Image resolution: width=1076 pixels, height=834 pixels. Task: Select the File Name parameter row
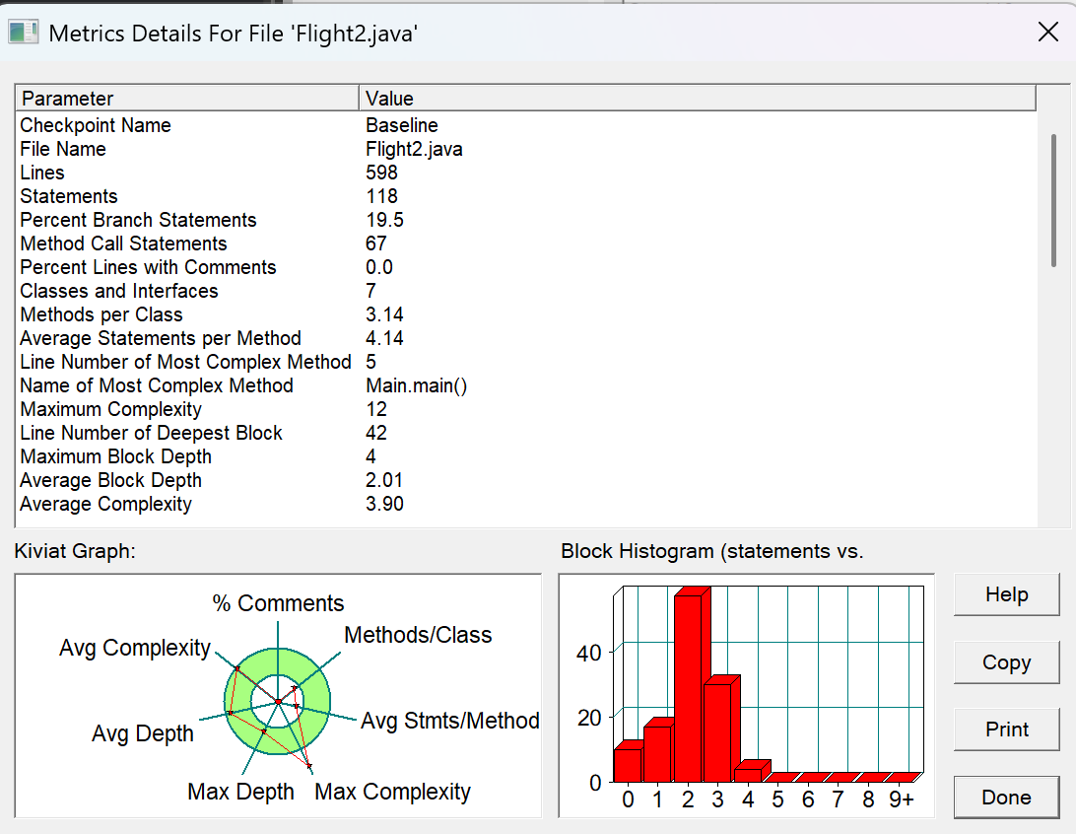tap(525, 149)
